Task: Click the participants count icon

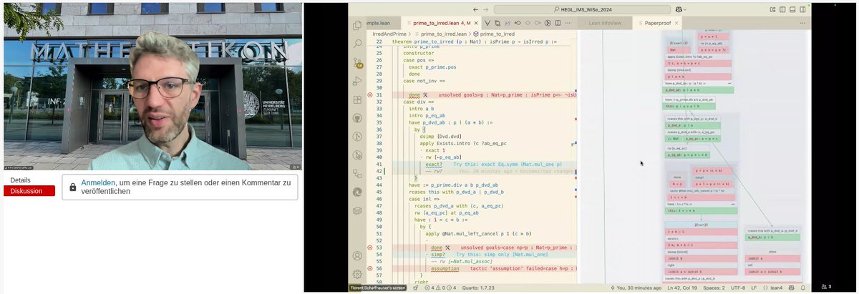Action: [x=825, y=286]
